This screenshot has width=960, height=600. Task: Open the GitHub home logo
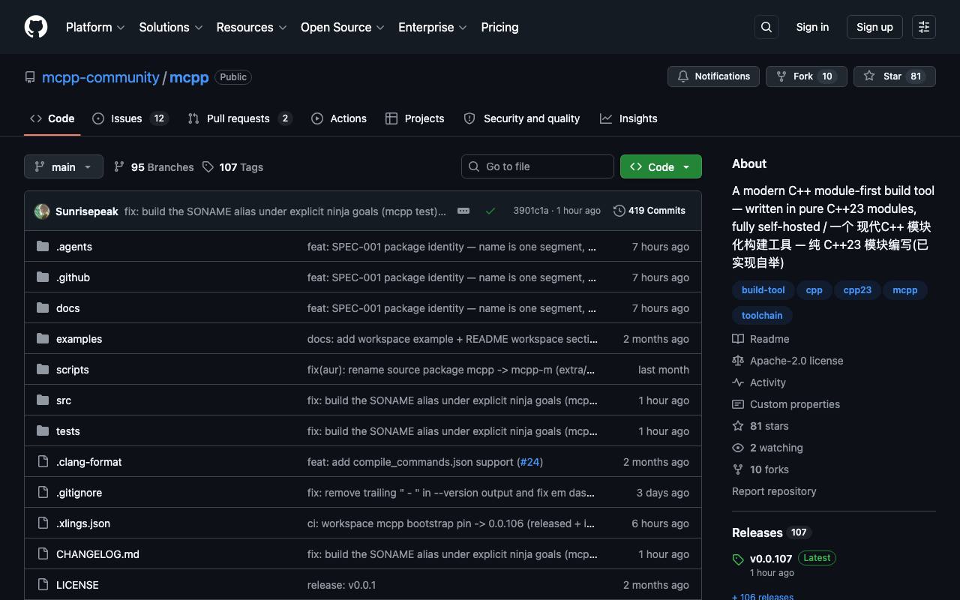36,27
